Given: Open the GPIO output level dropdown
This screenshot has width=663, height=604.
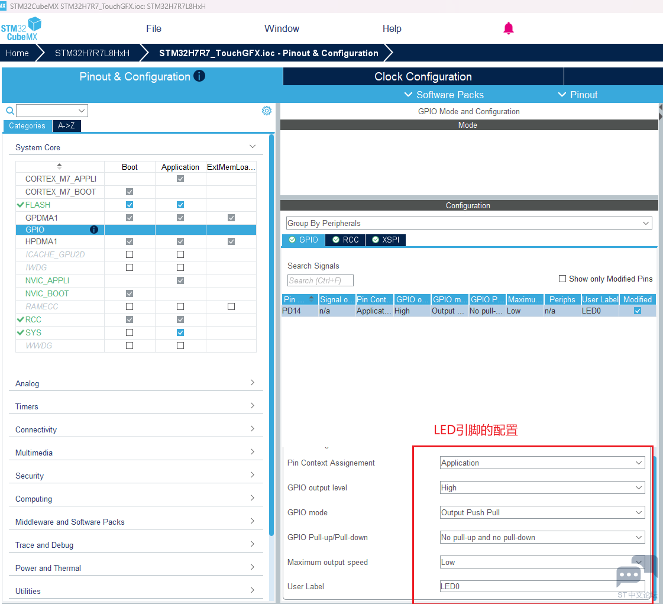Looking at the screenshot, I should 542,487.
